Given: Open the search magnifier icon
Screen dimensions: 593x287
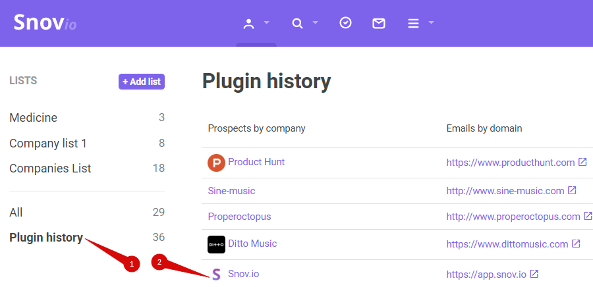Looking at the screenshot, I should [298, 24].
